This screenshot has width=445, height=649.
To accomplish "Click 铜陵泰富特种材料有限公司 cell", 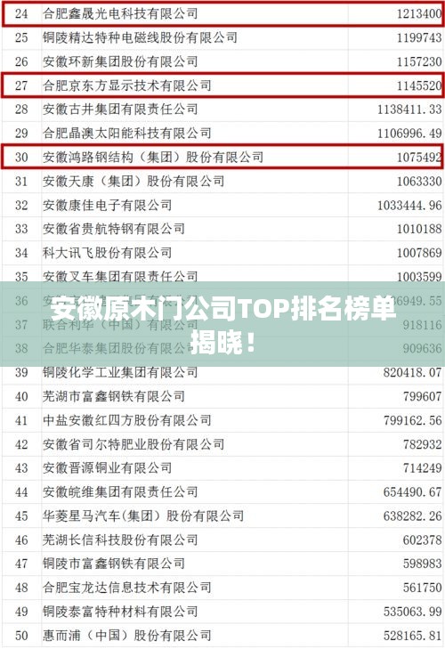I will pos(120,612).
